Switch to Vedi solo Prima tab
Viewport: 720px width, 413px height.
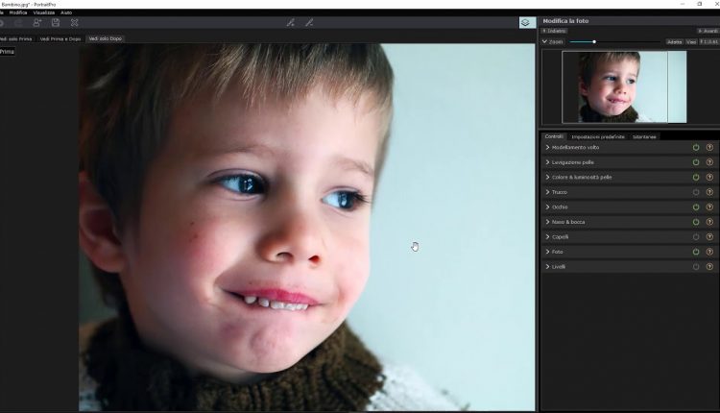(x=16, y=39)
